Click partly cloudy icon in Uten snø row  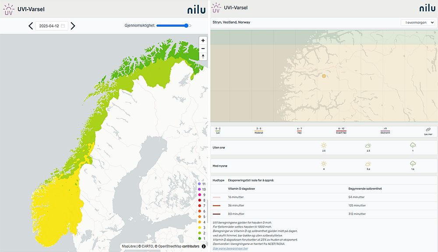tap(368, 145)
